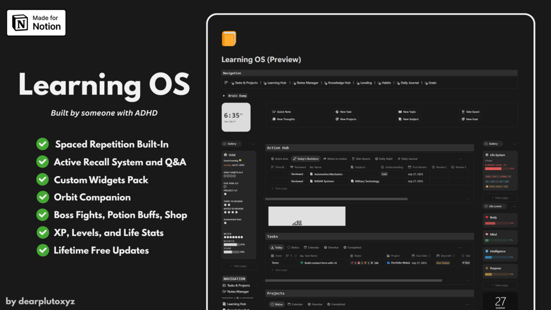Select Today's Revisions tab

pos(306,159)
